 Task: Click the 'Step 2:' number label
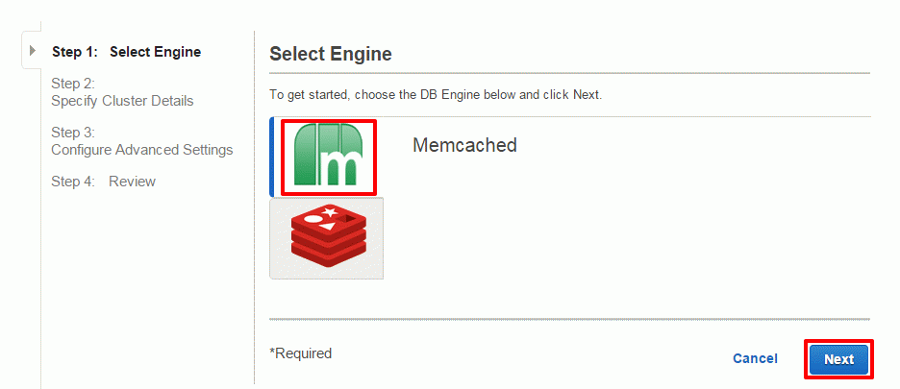(x=73, y=85)
